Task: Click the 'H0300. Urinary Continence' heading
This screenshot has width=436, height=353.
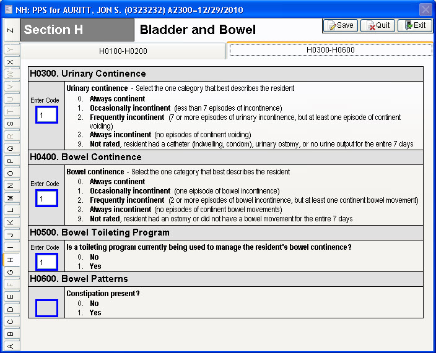Action: click(88, 74)
